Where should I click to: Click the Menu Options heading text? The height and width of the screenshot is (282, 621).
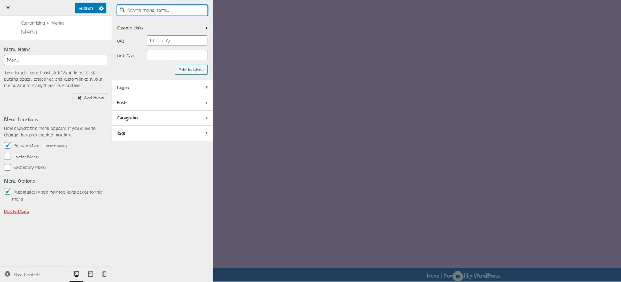click(19, 181)
